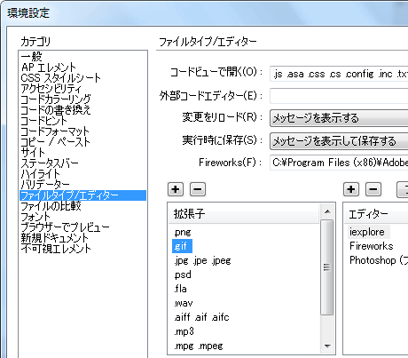The width and height of the screenshot is (408, 358).
Task: Select the ファイルタイプ/エディター category
Action: tap(82, 195)
